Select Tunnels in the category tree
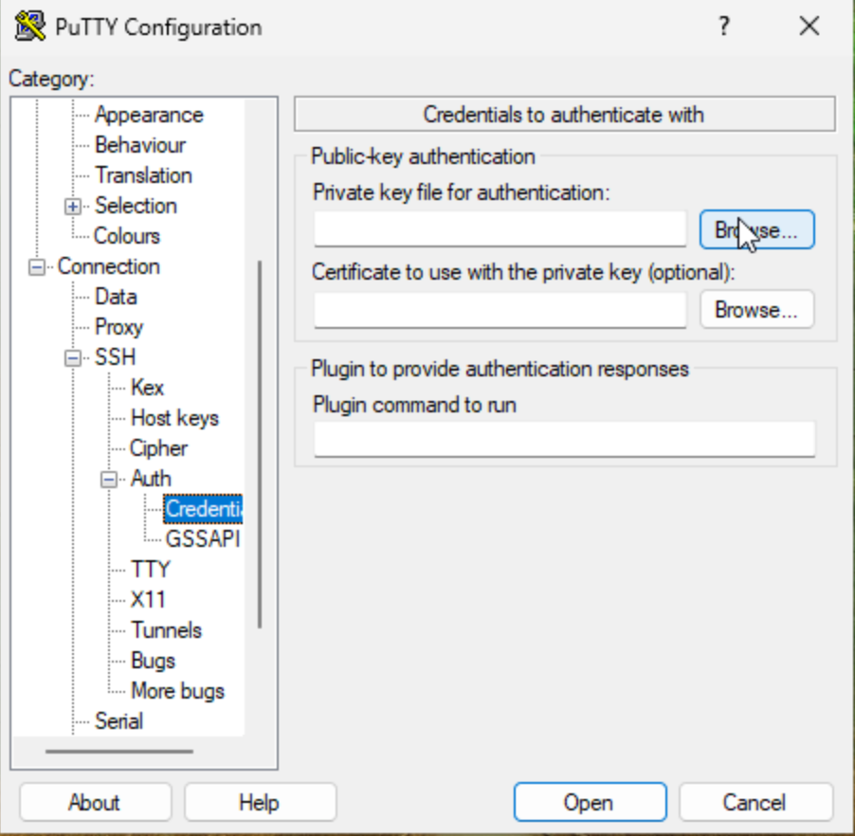This screenshot has width=855, height=836. pyautogui.click(x=166, y=630)
